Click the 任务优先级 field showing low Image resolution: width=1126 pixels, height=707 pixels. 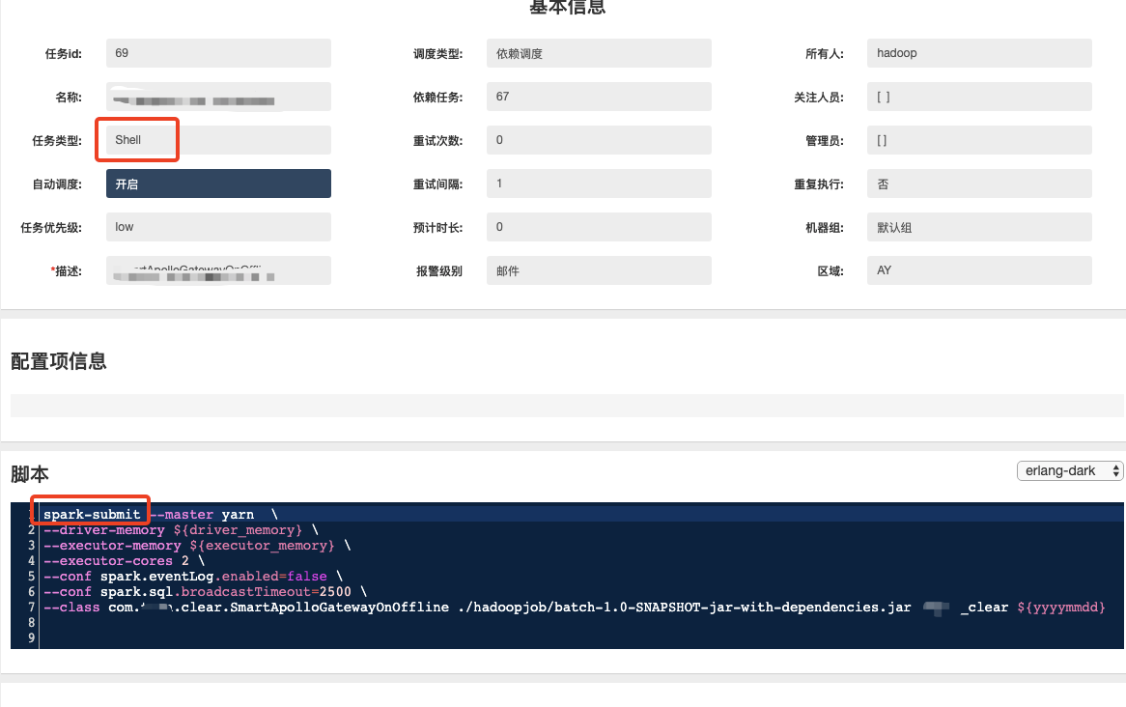tap(218, 227)
